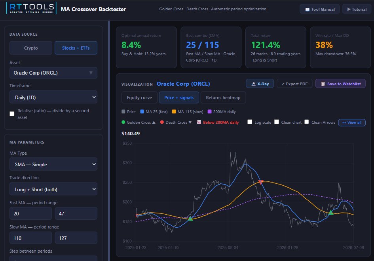The height and width of the screenshot is (261, 374).
Task: Click the Oracle Corp (ORCL) visualization title
Action: (183, 84)
